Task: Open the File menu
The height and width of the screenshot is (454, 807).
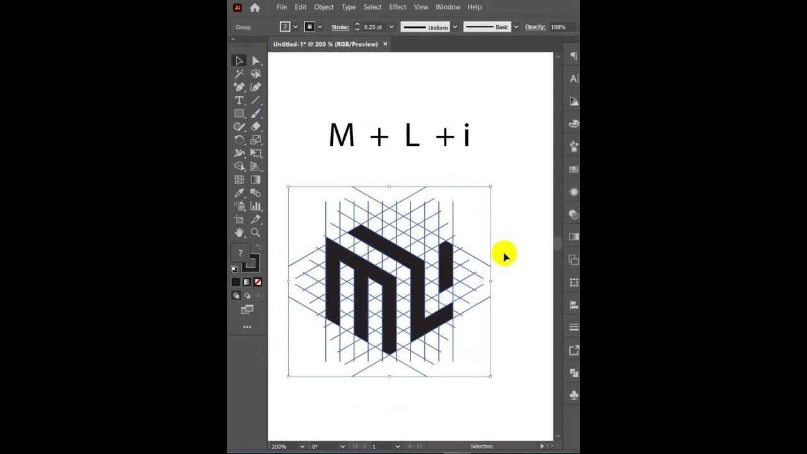Action: pos(282,7)
